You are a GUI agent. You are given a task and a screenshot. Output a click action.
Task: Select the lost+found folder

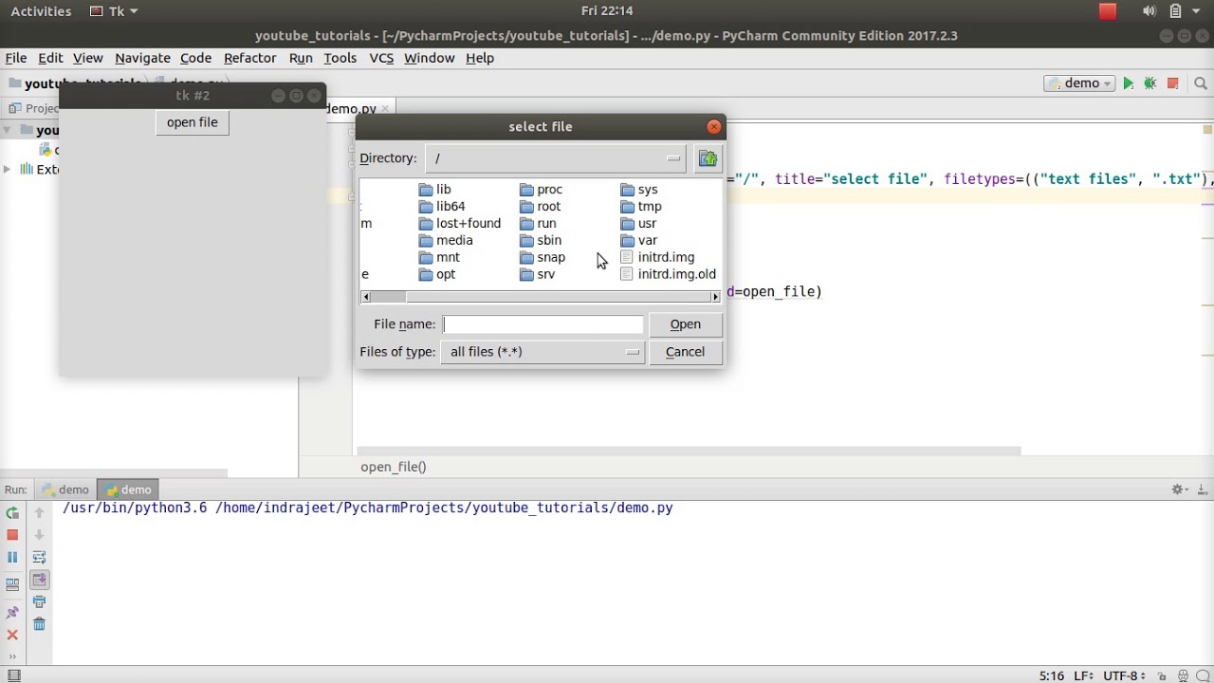coord(460,224)
